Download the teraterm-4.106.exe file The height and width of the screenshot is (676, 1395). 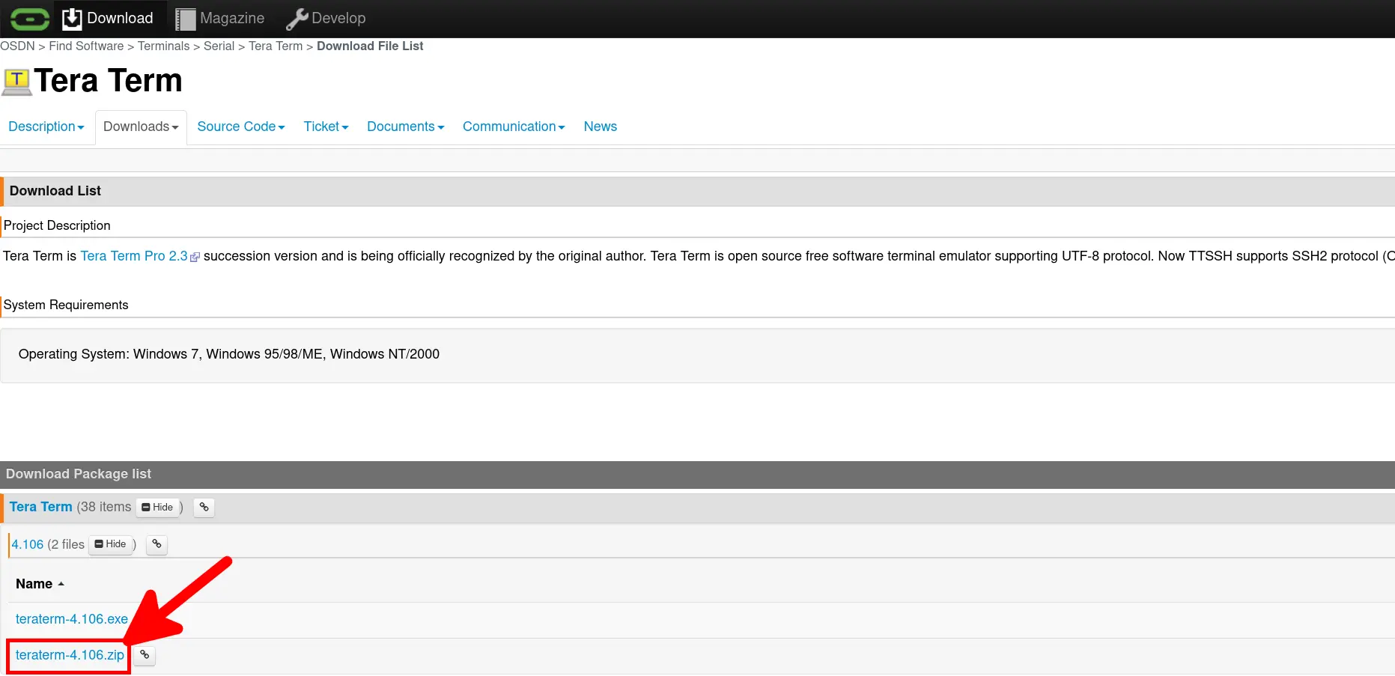pos(71,619)
